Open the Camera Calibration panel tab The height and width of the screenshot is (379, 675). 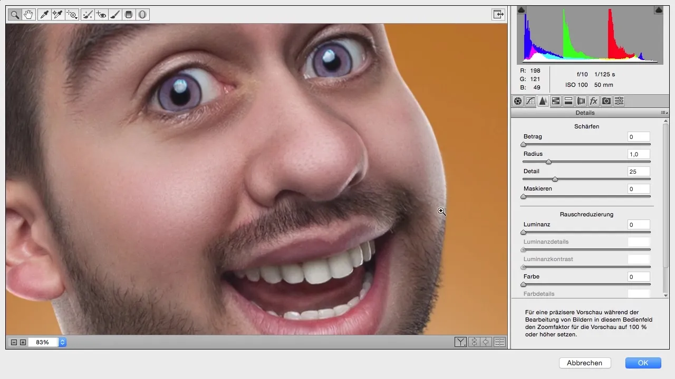click(x=606, y=101)
